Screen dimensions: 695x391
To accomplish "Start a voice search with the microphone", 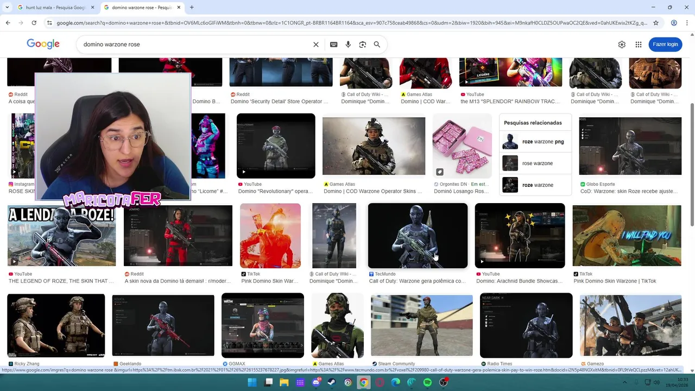I will (x=348, y=45).
